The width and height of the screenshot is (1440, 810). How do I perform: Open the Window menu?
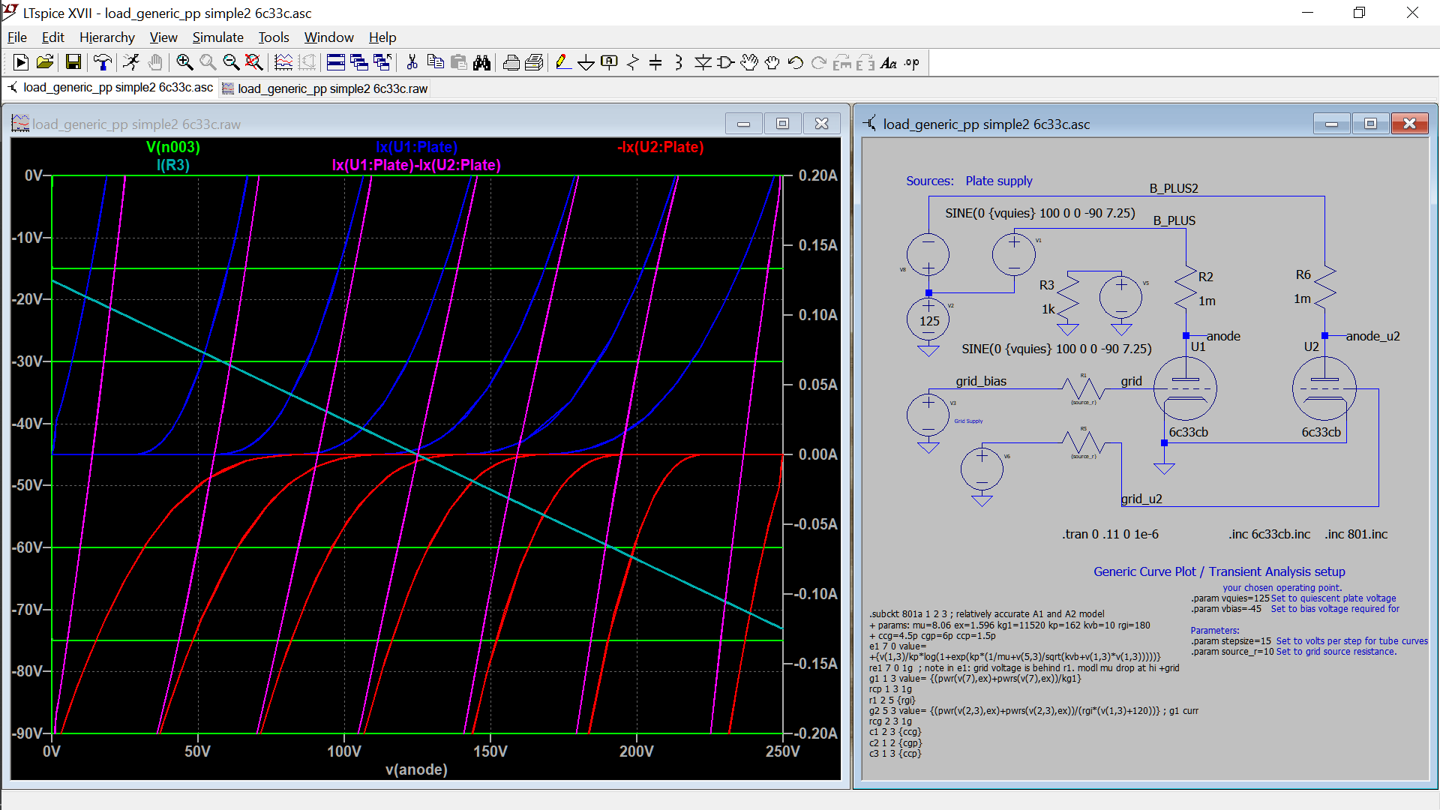[x=328, y=37]
